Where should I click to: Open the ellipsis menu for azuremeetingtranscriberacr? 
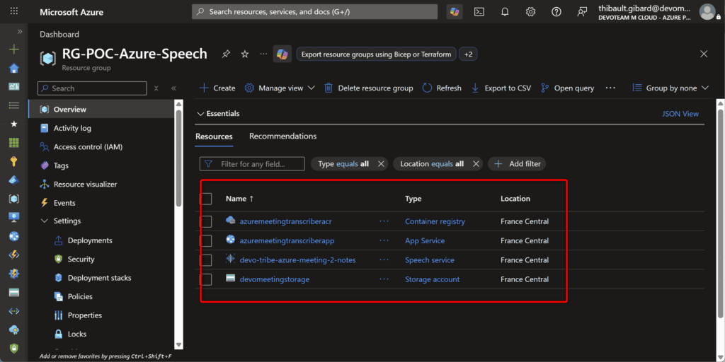(x=384, y=221)
